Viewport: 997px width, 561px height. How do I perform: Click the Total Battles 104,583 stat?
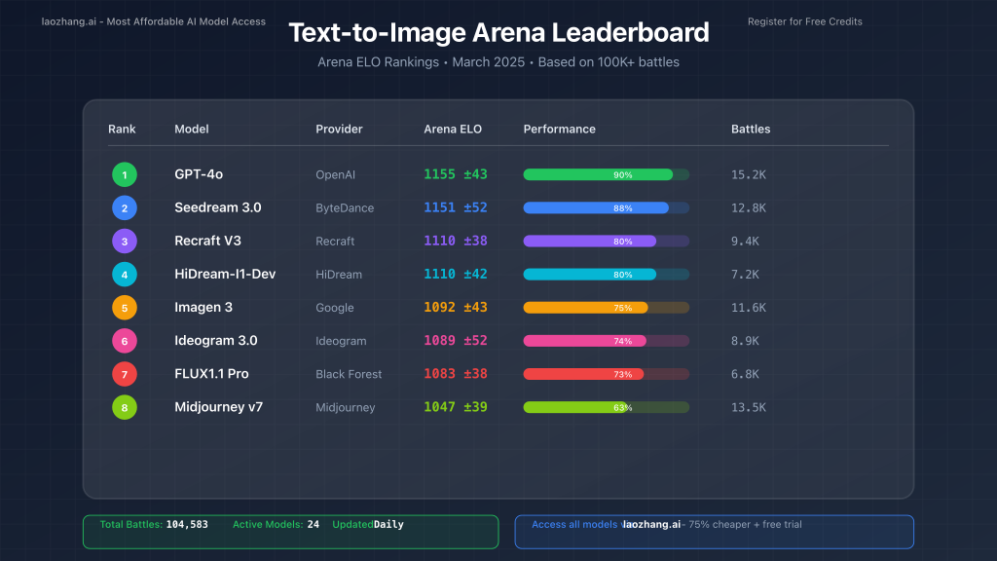coord(154,524)
